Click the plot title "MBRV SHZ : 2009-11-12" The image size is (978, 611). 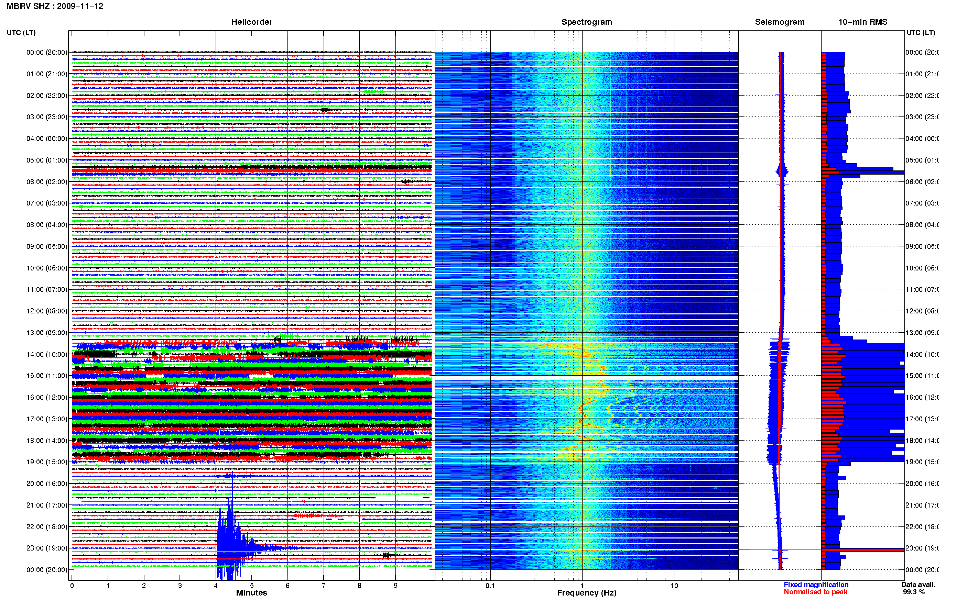click(55, 6)
